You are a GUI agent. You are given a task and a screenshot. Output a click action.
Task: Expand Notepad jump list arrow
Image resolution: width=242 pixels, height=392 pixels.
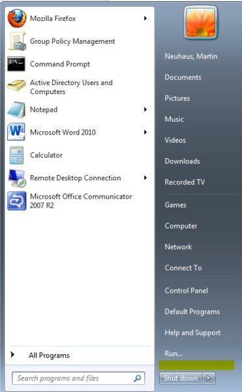coord(145,110)
